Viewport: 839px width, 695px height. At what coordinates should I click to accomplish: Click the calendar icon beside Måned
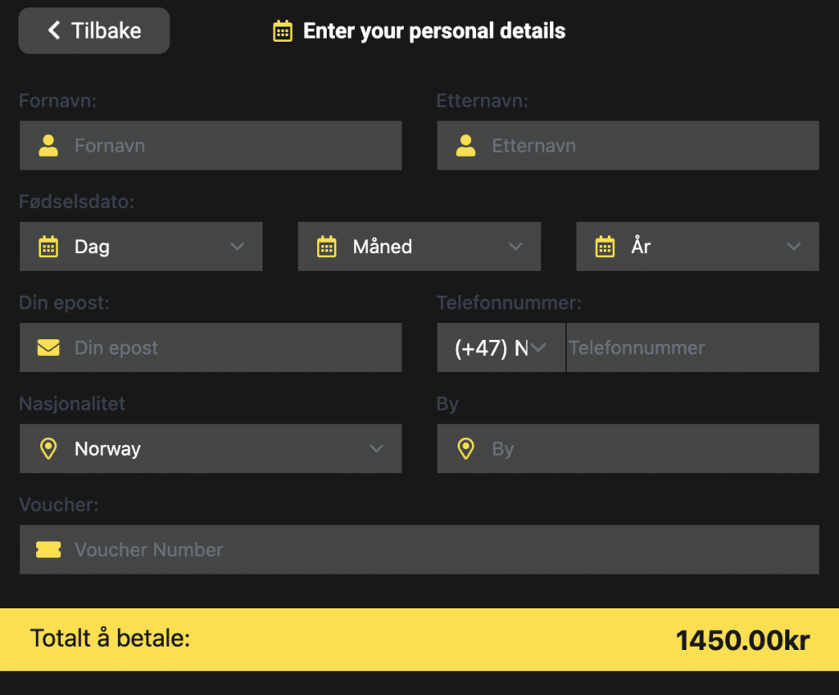(x=327, y=247)
